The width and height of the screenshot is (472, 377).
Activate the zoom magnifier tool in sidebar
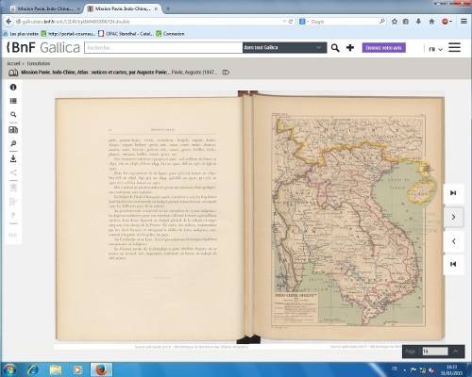coord(13,143)
